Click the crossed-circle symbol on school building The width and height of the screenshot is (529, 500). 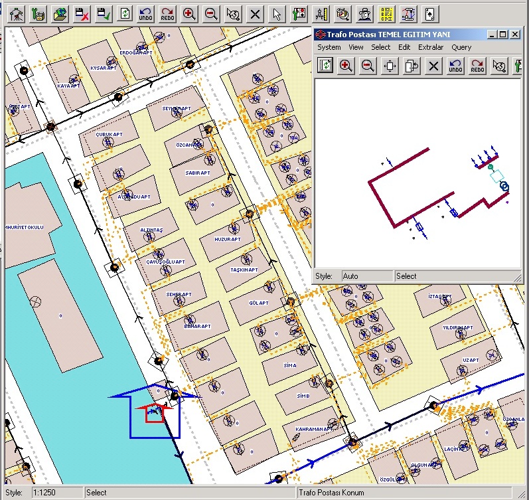(35, 301)
